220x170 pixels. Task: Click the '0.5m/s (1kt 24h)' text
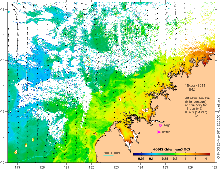(x=196, y=112)
